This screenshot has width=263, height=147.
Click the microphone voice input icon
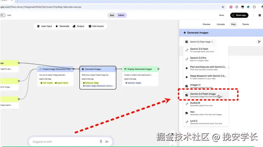(x=101, y=142)
